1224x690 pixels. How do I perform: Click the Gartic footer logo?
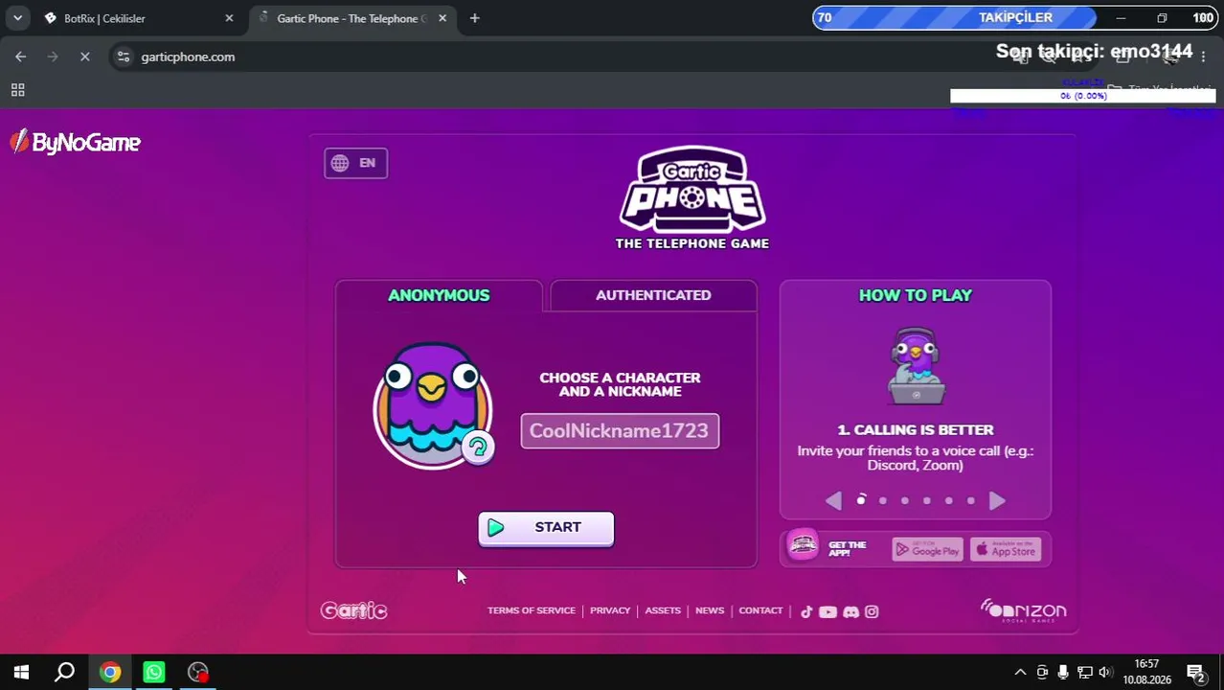(354, 610)
